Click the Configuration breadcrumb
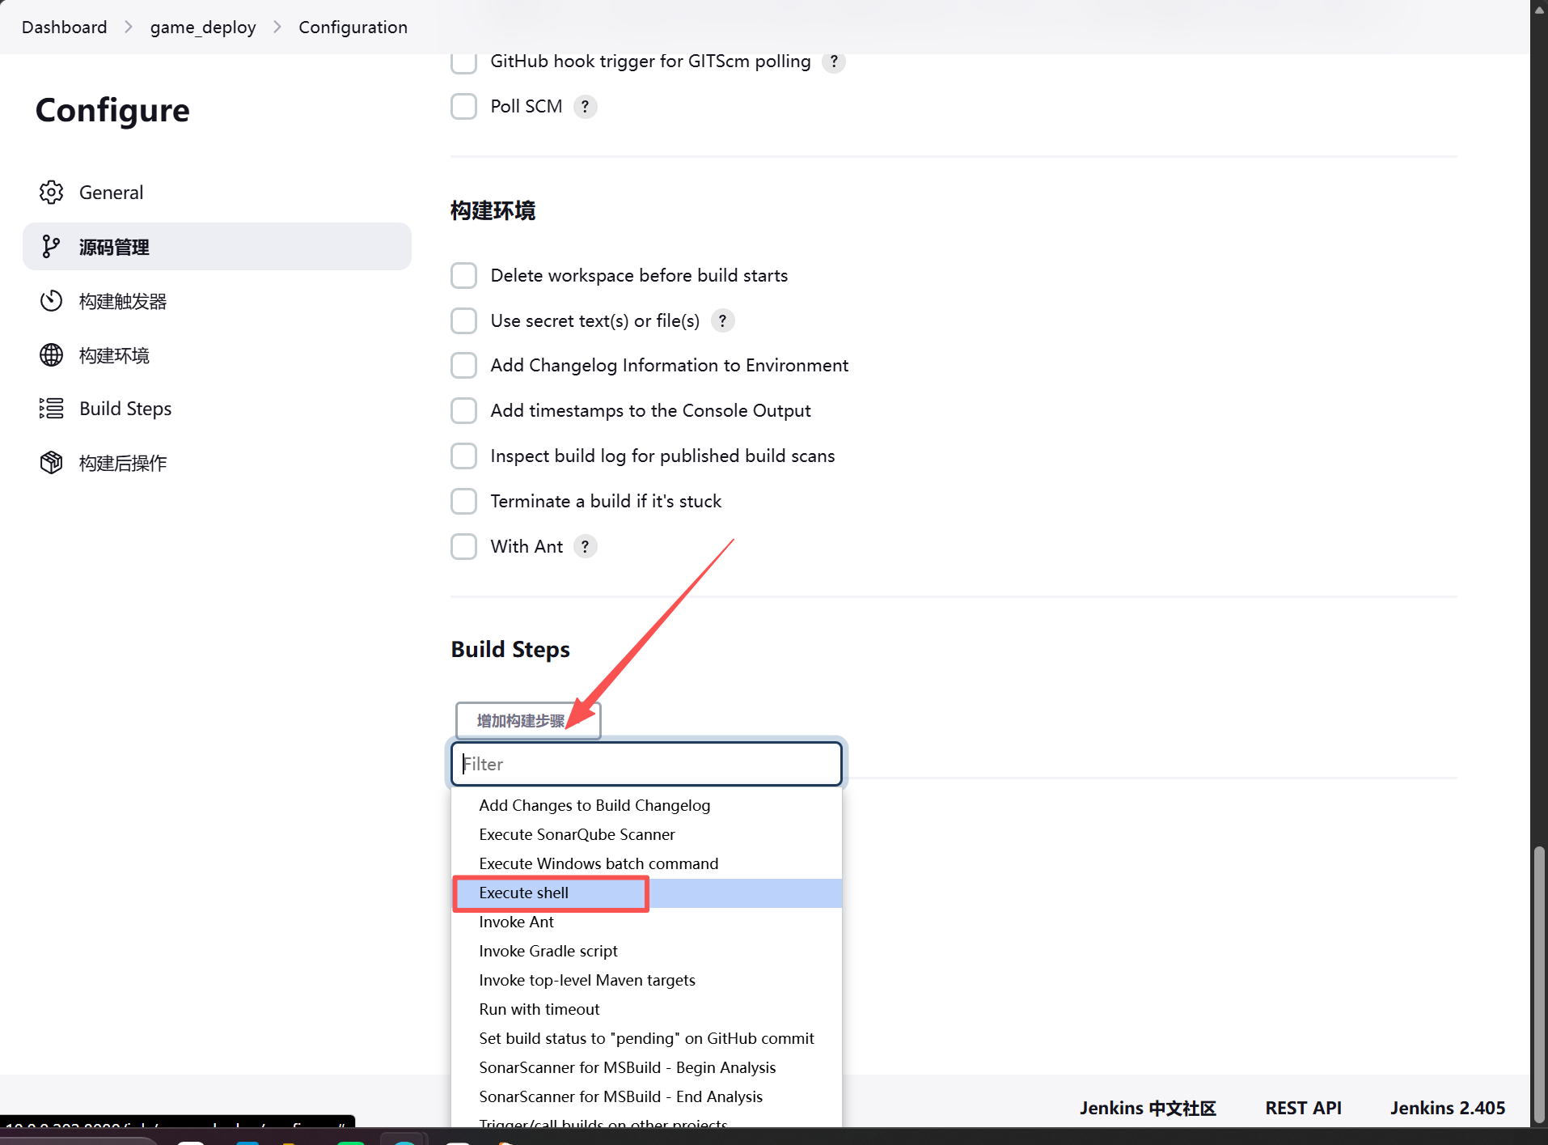The height and width of the screenshot is (1145, 1548). (x=353, y=28)
